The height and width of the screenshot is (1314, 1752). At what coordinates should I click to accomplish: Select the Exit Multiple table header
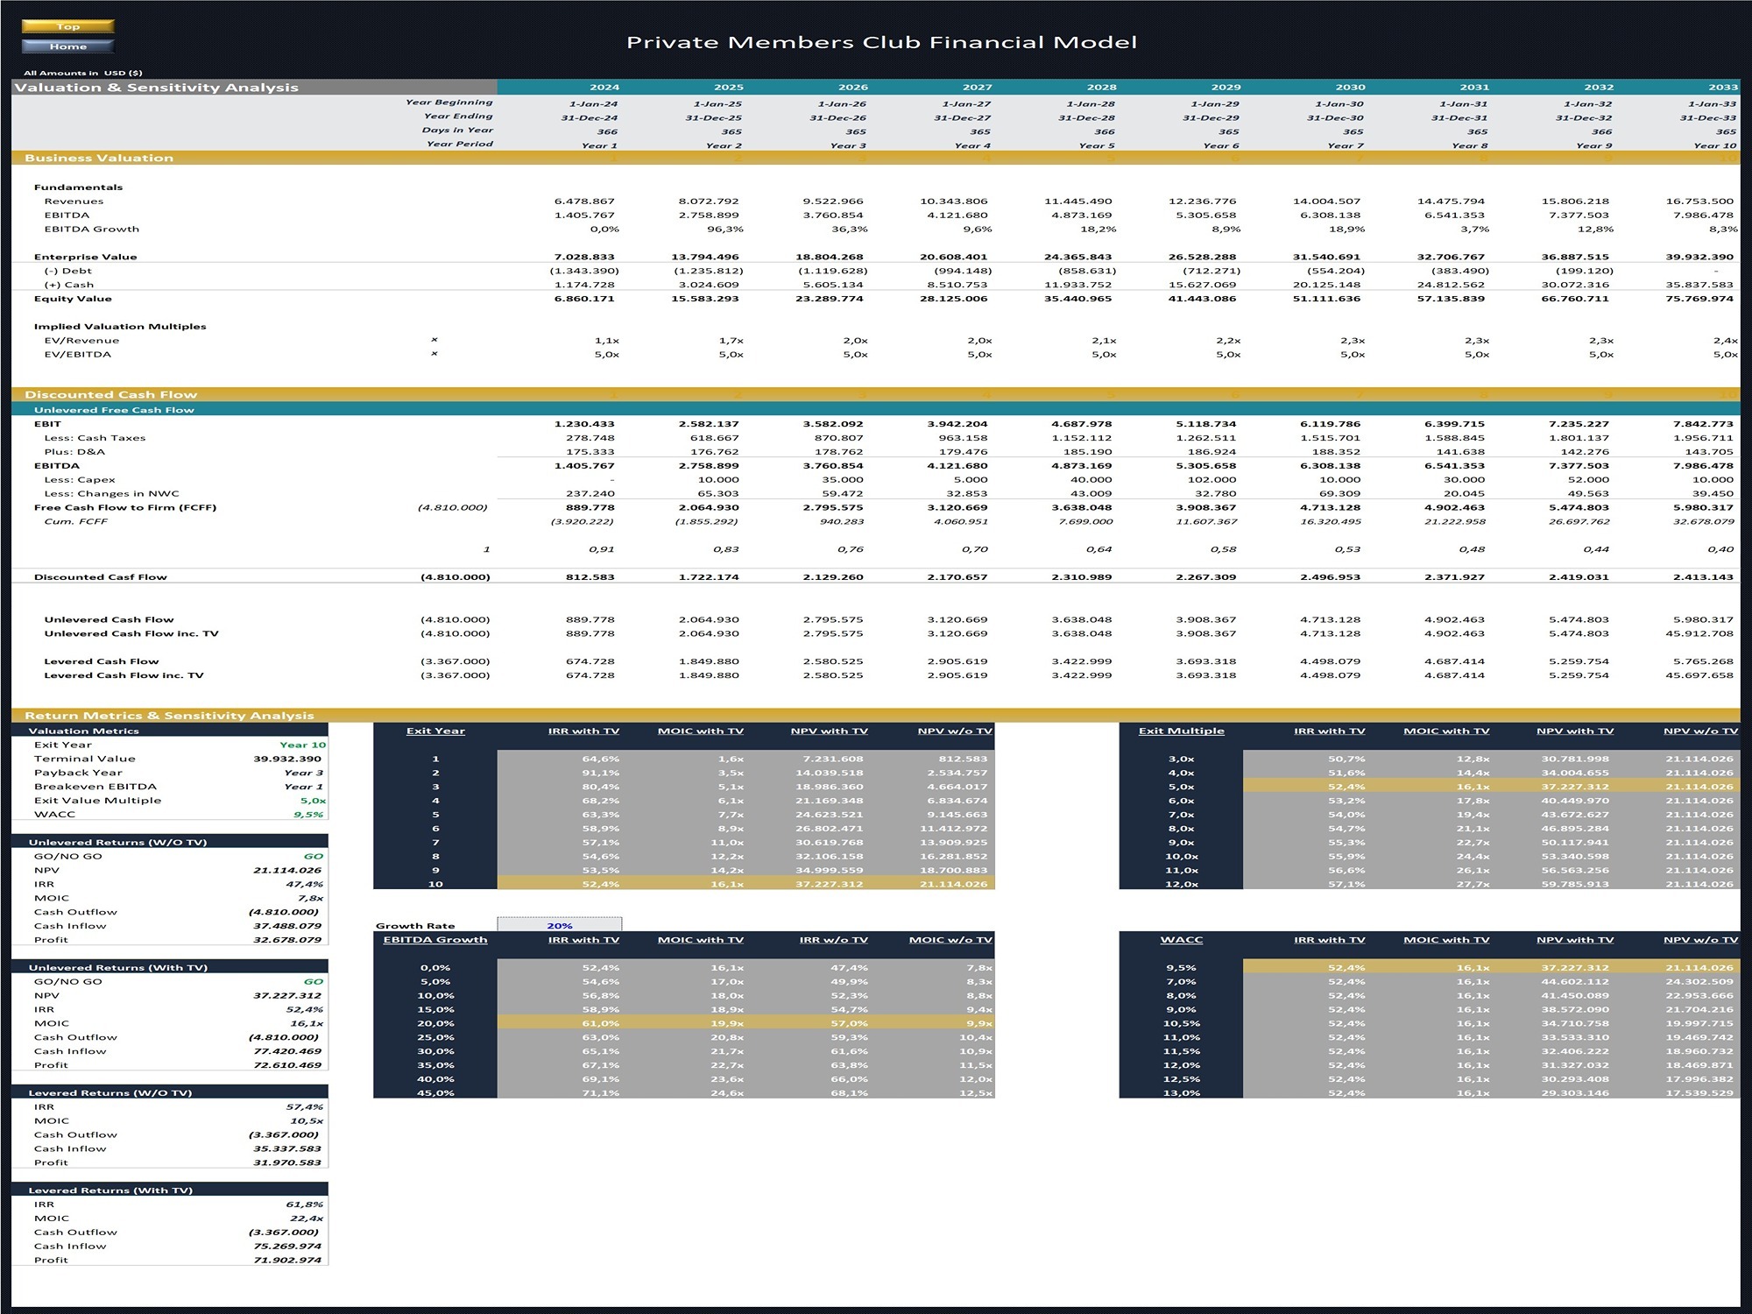pos(1181,731)
